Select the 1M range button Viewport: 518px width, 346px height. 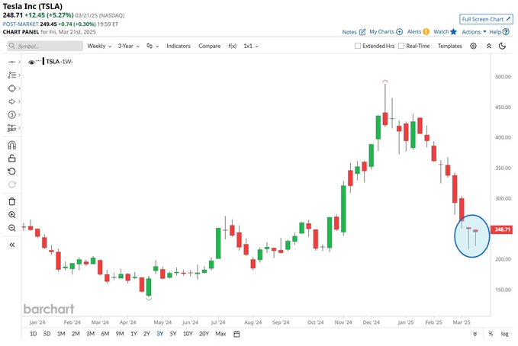61,334
